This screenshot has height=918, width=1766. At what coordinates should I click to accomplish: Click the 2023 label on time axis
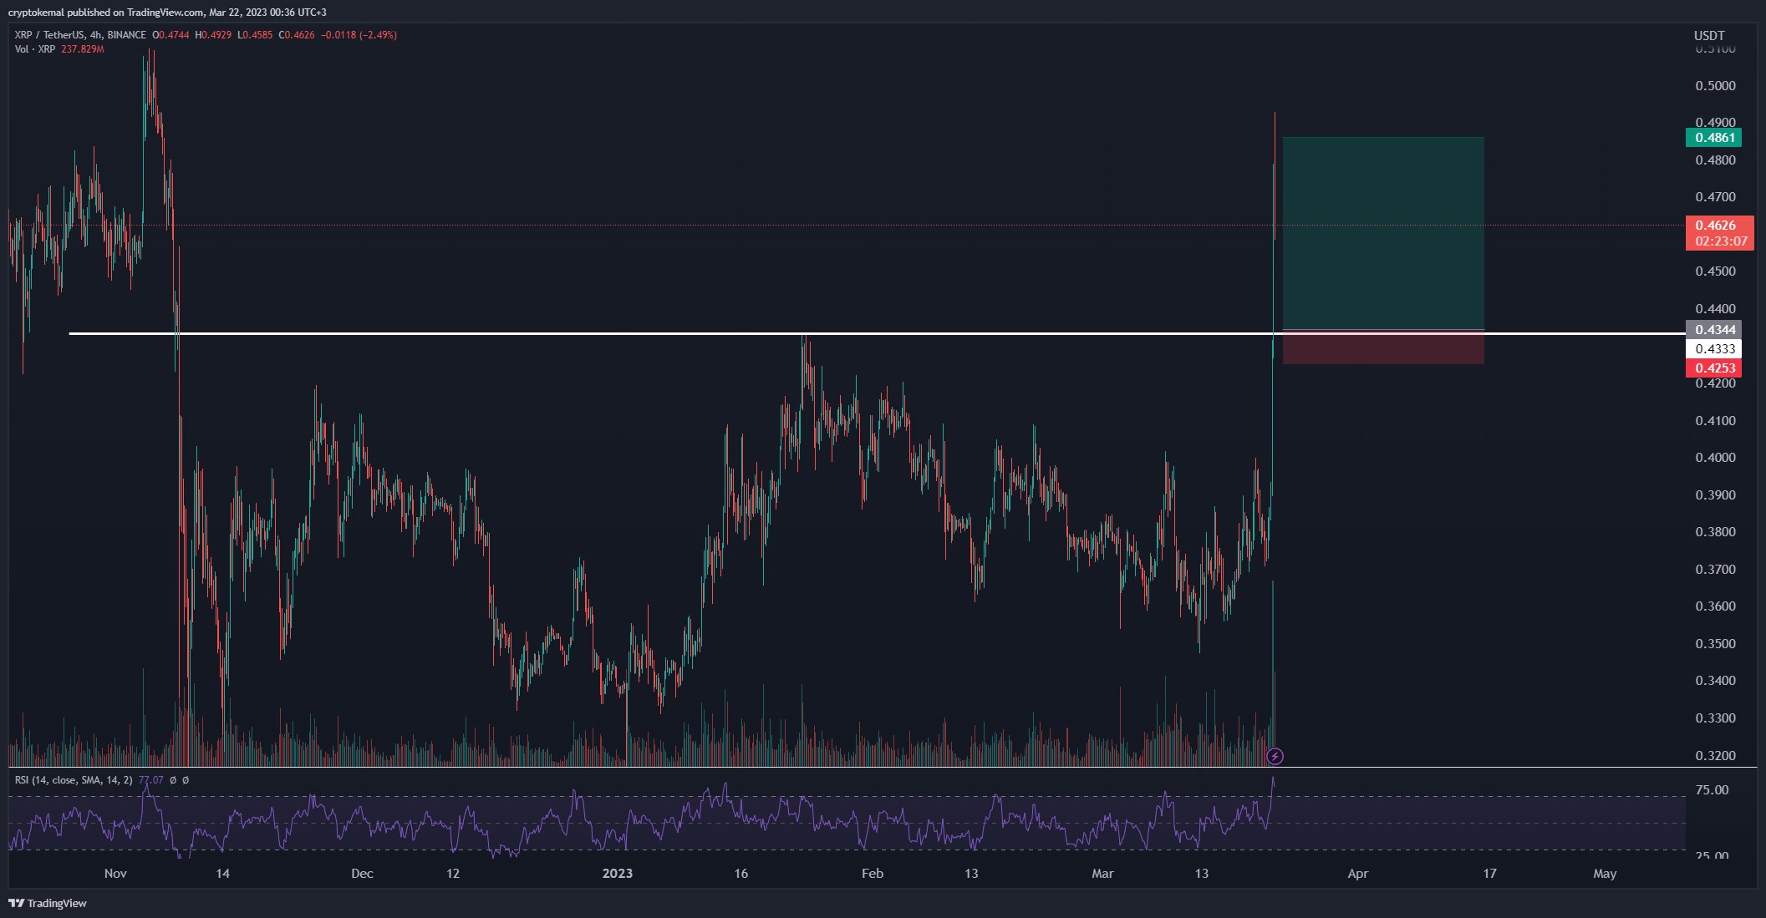click(x=618, y=874)
